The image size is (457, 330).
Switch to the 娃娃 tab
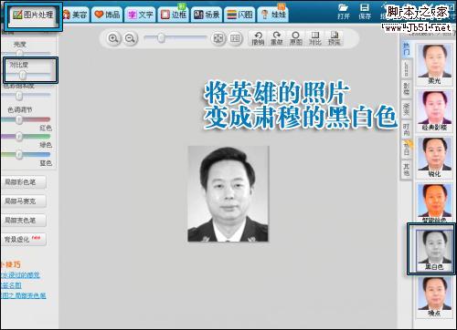pos(273,15)
